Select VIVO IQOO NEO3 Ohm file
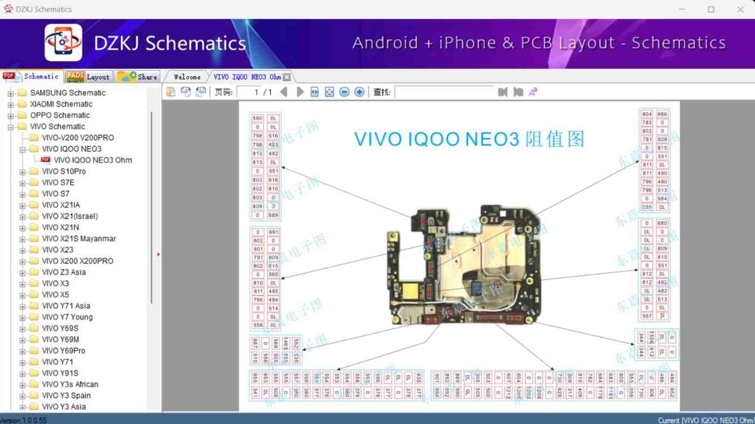This screenshot has width=755, height=424. pyautogui.click(x=93, y=160)
